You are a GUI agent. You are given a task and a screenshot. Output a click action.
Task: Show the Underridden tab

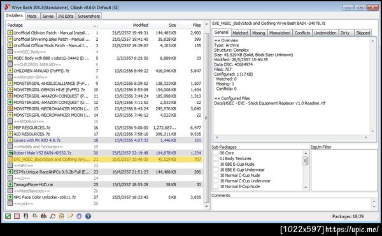(325, 33)
